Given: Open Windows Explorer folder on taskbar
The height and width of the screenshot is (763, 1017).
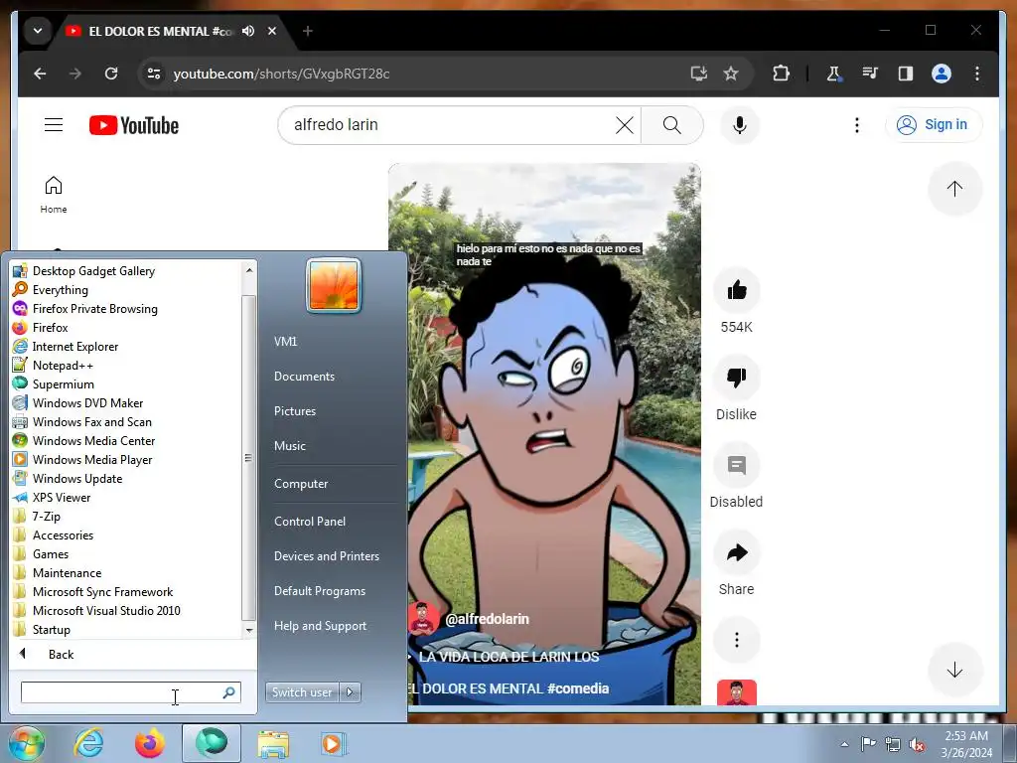Looking at the screenshot, I should click(x=273, y=743).
